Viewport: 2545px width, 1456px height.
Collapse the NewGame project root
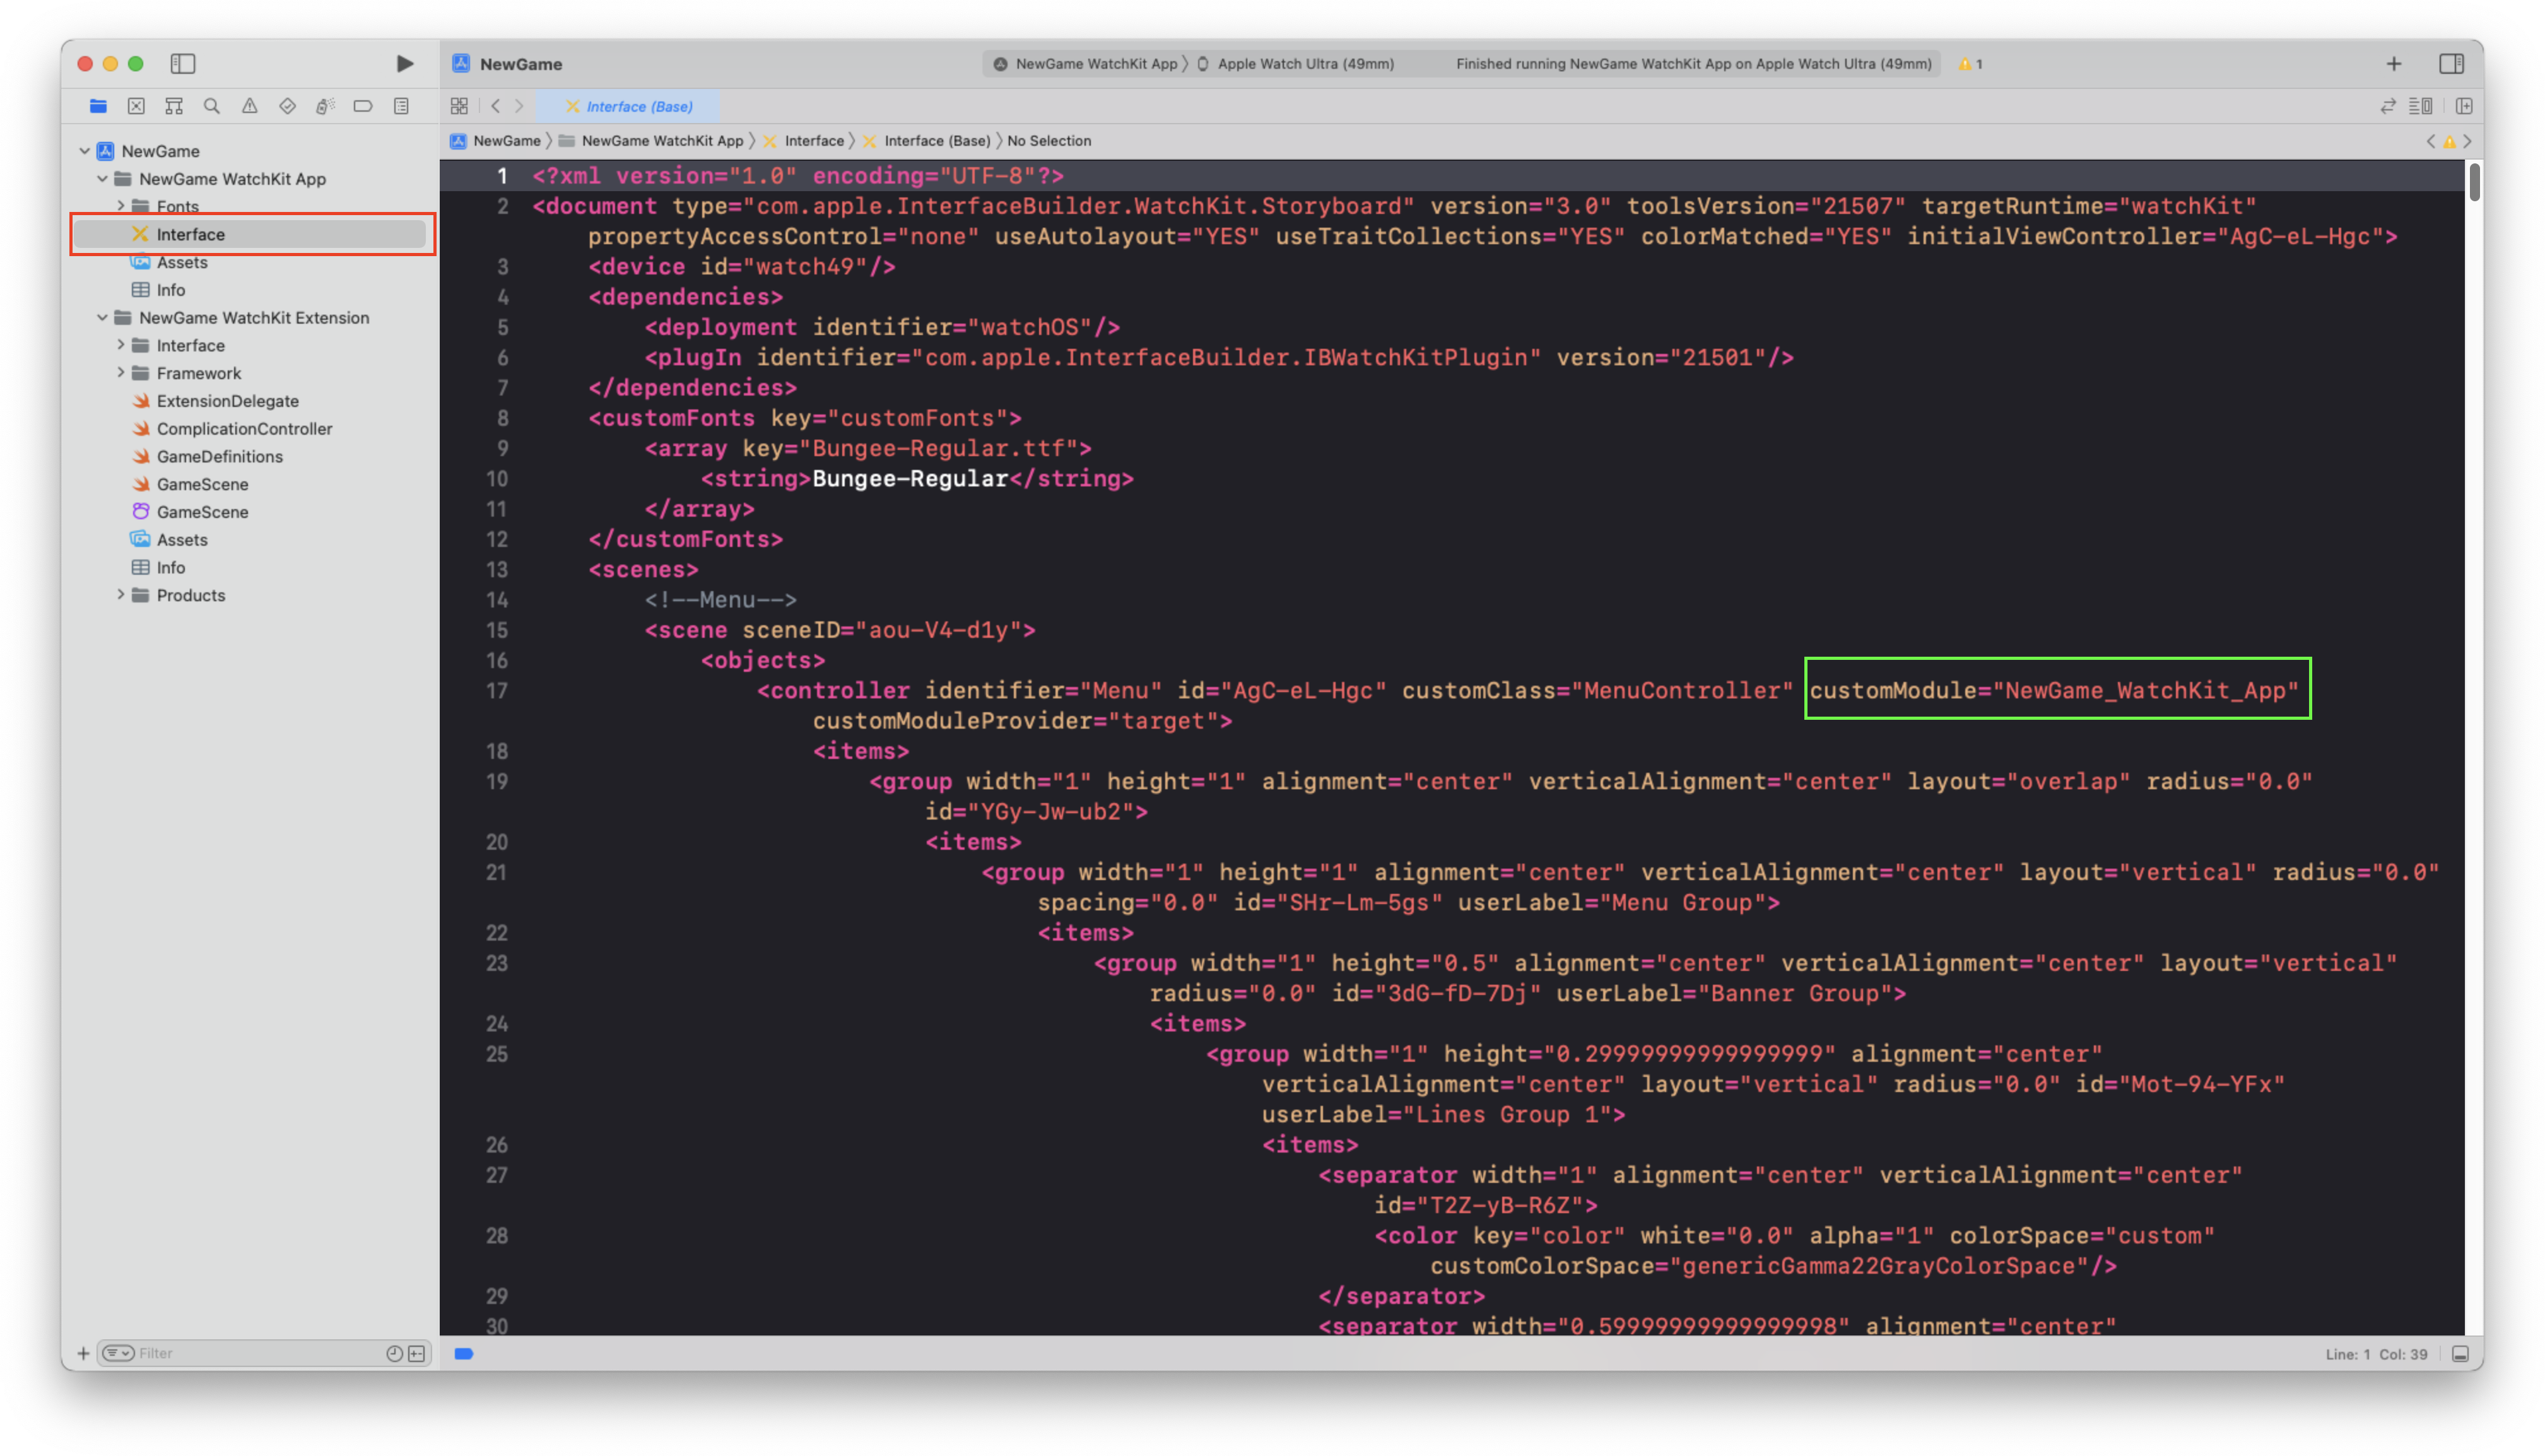(85, 151)
